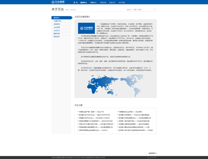Open 万达义工 in the top navigation

[112, 3]
